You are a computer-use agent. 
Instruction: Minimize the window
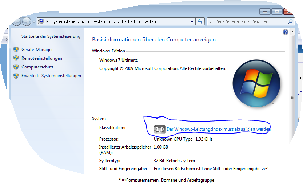(x=265, y=12)
